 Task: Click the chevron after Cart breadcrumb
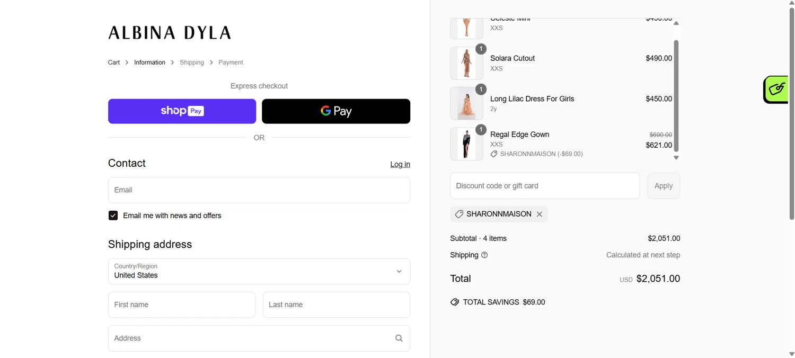[127, 62]
